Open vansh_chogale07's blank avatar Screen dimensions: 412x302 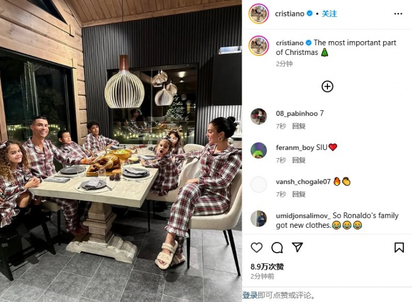(x=259, y=184)
